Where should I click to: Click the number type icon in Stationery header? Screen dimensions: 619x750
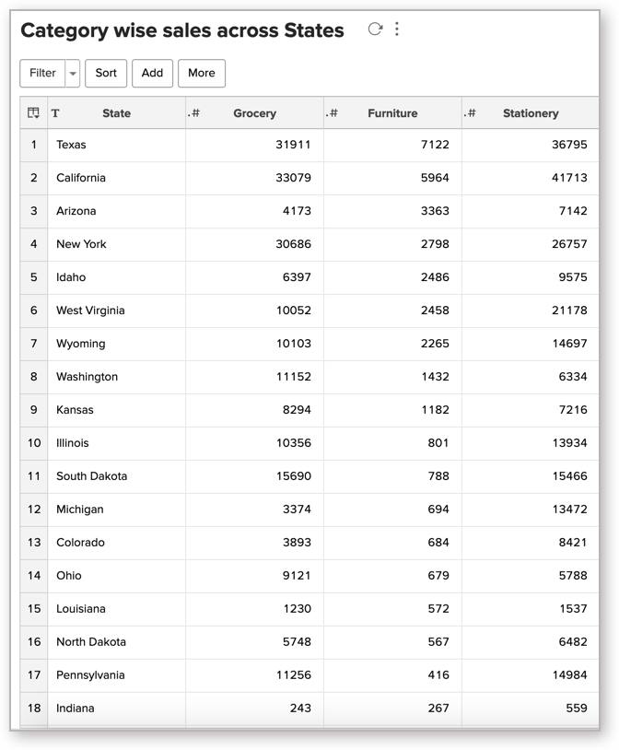(470, 113)
